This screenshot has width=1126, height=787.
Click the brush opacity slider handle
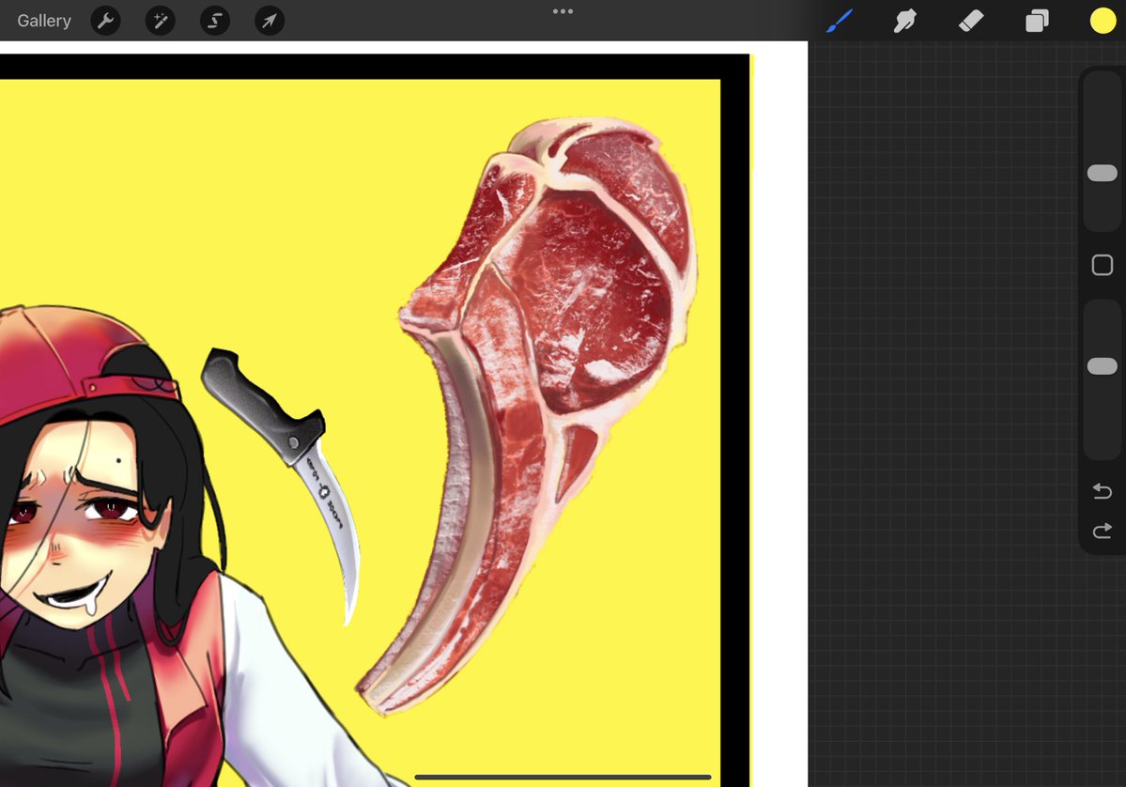click(x=1103, y=366)
